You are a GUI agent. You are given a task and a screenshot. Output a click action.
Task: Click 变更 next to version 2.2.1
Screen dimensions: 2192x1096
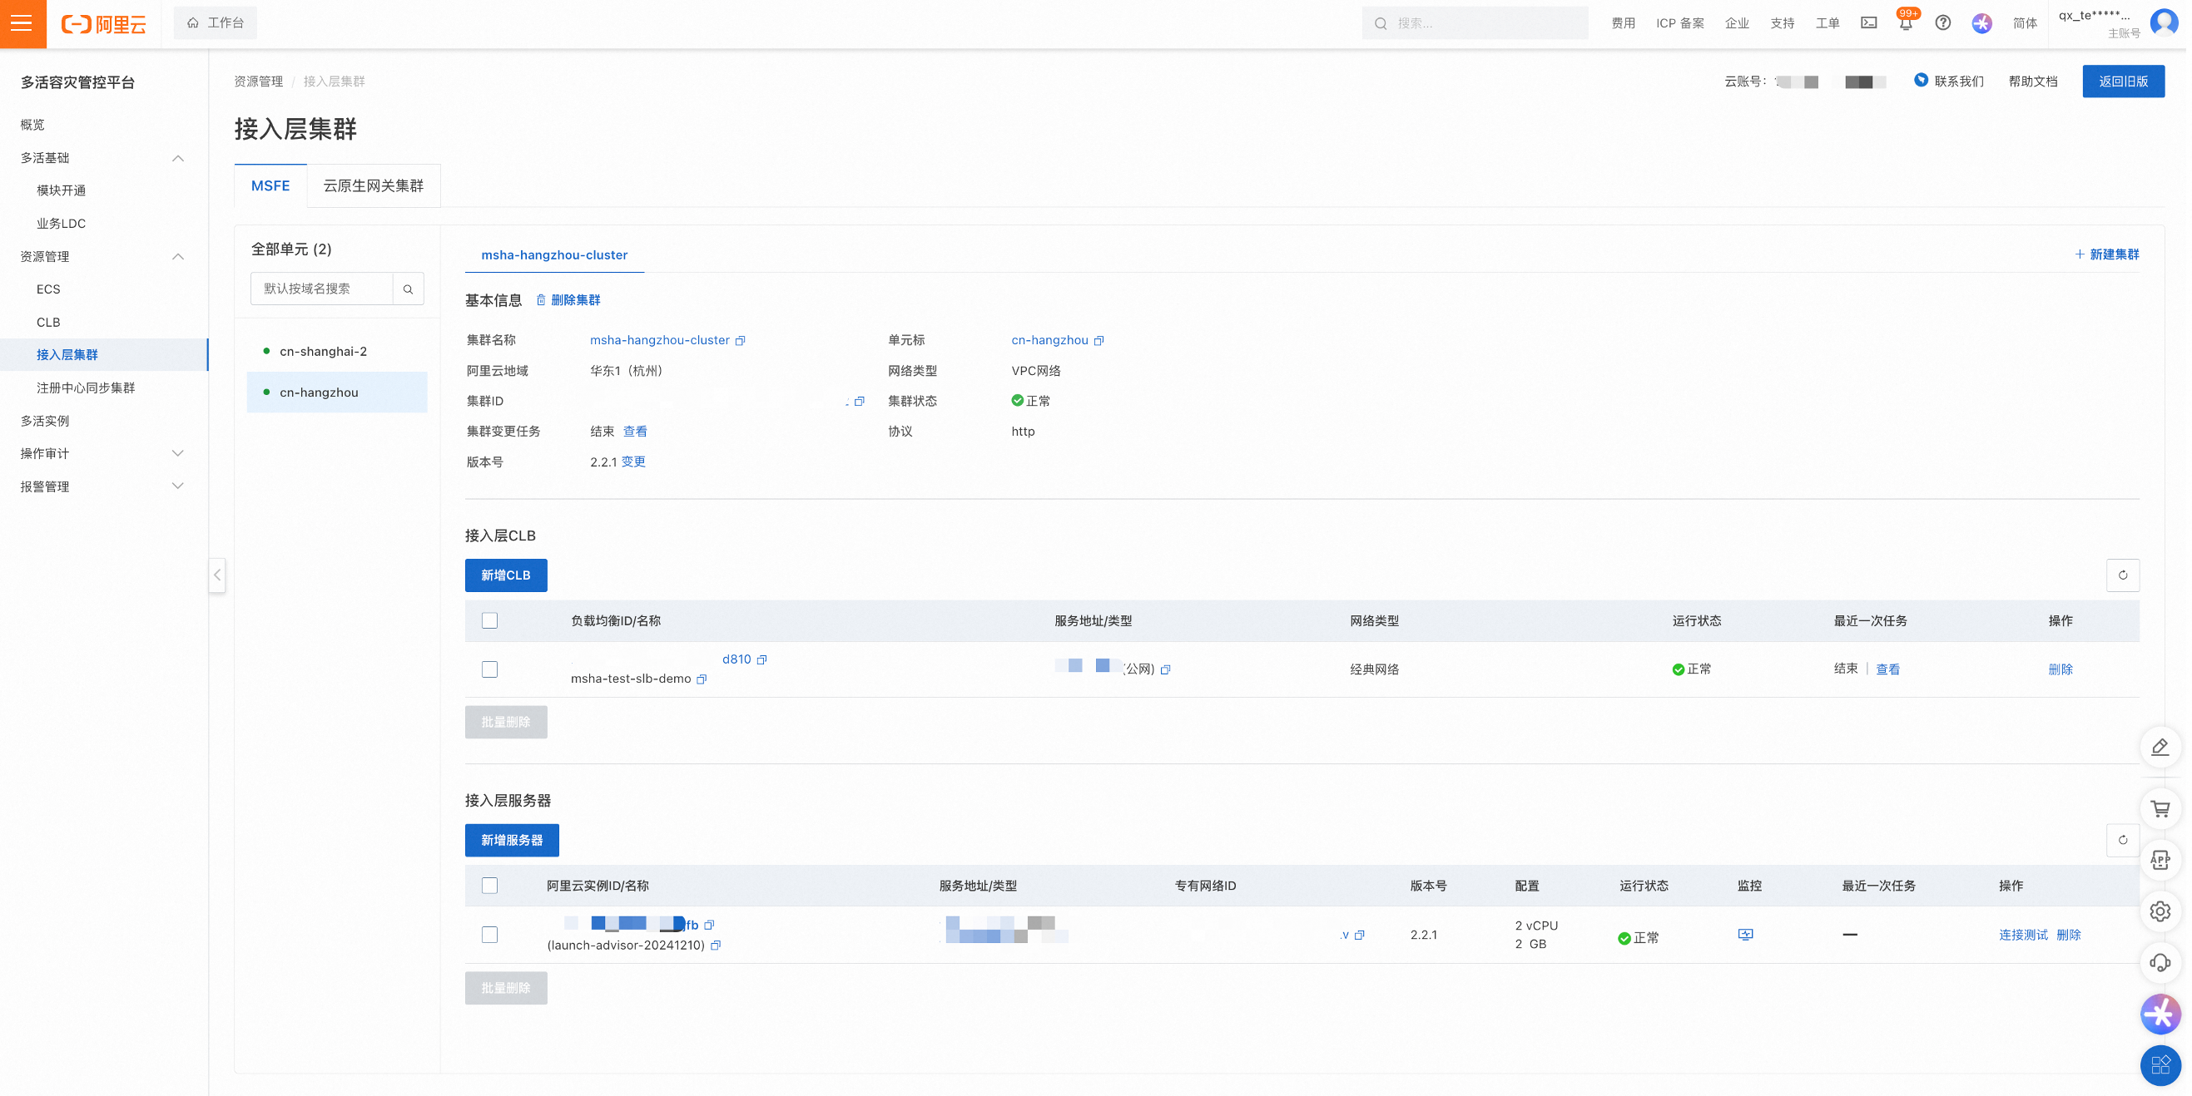(x=635, y=462)
